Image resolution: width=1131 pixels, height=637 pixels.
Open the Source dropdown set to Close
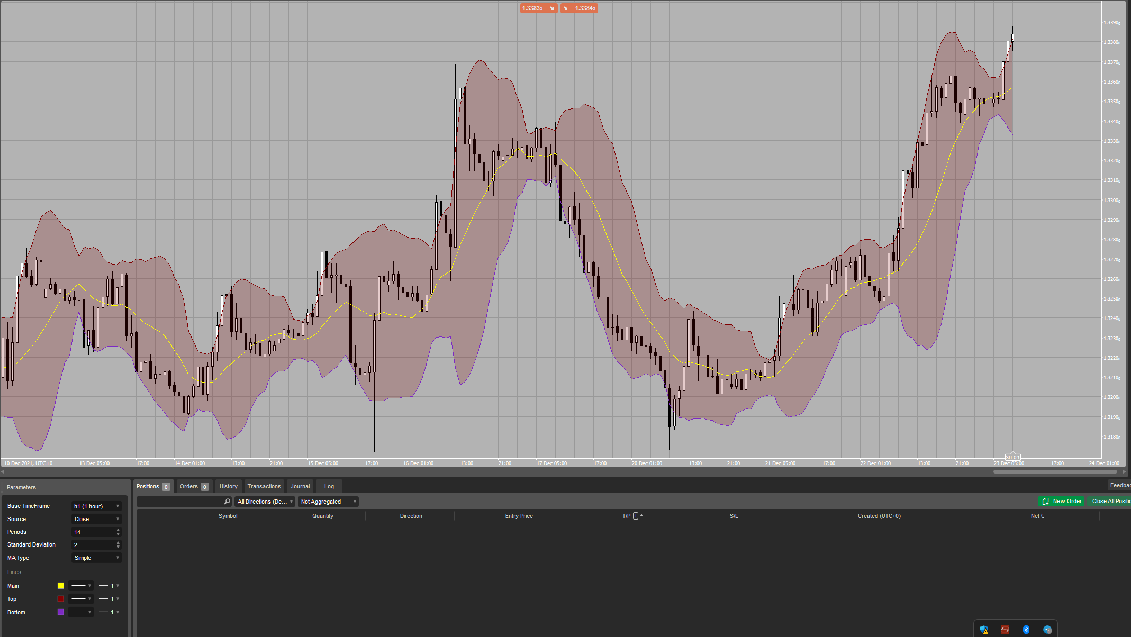click(x=96, y=519)
